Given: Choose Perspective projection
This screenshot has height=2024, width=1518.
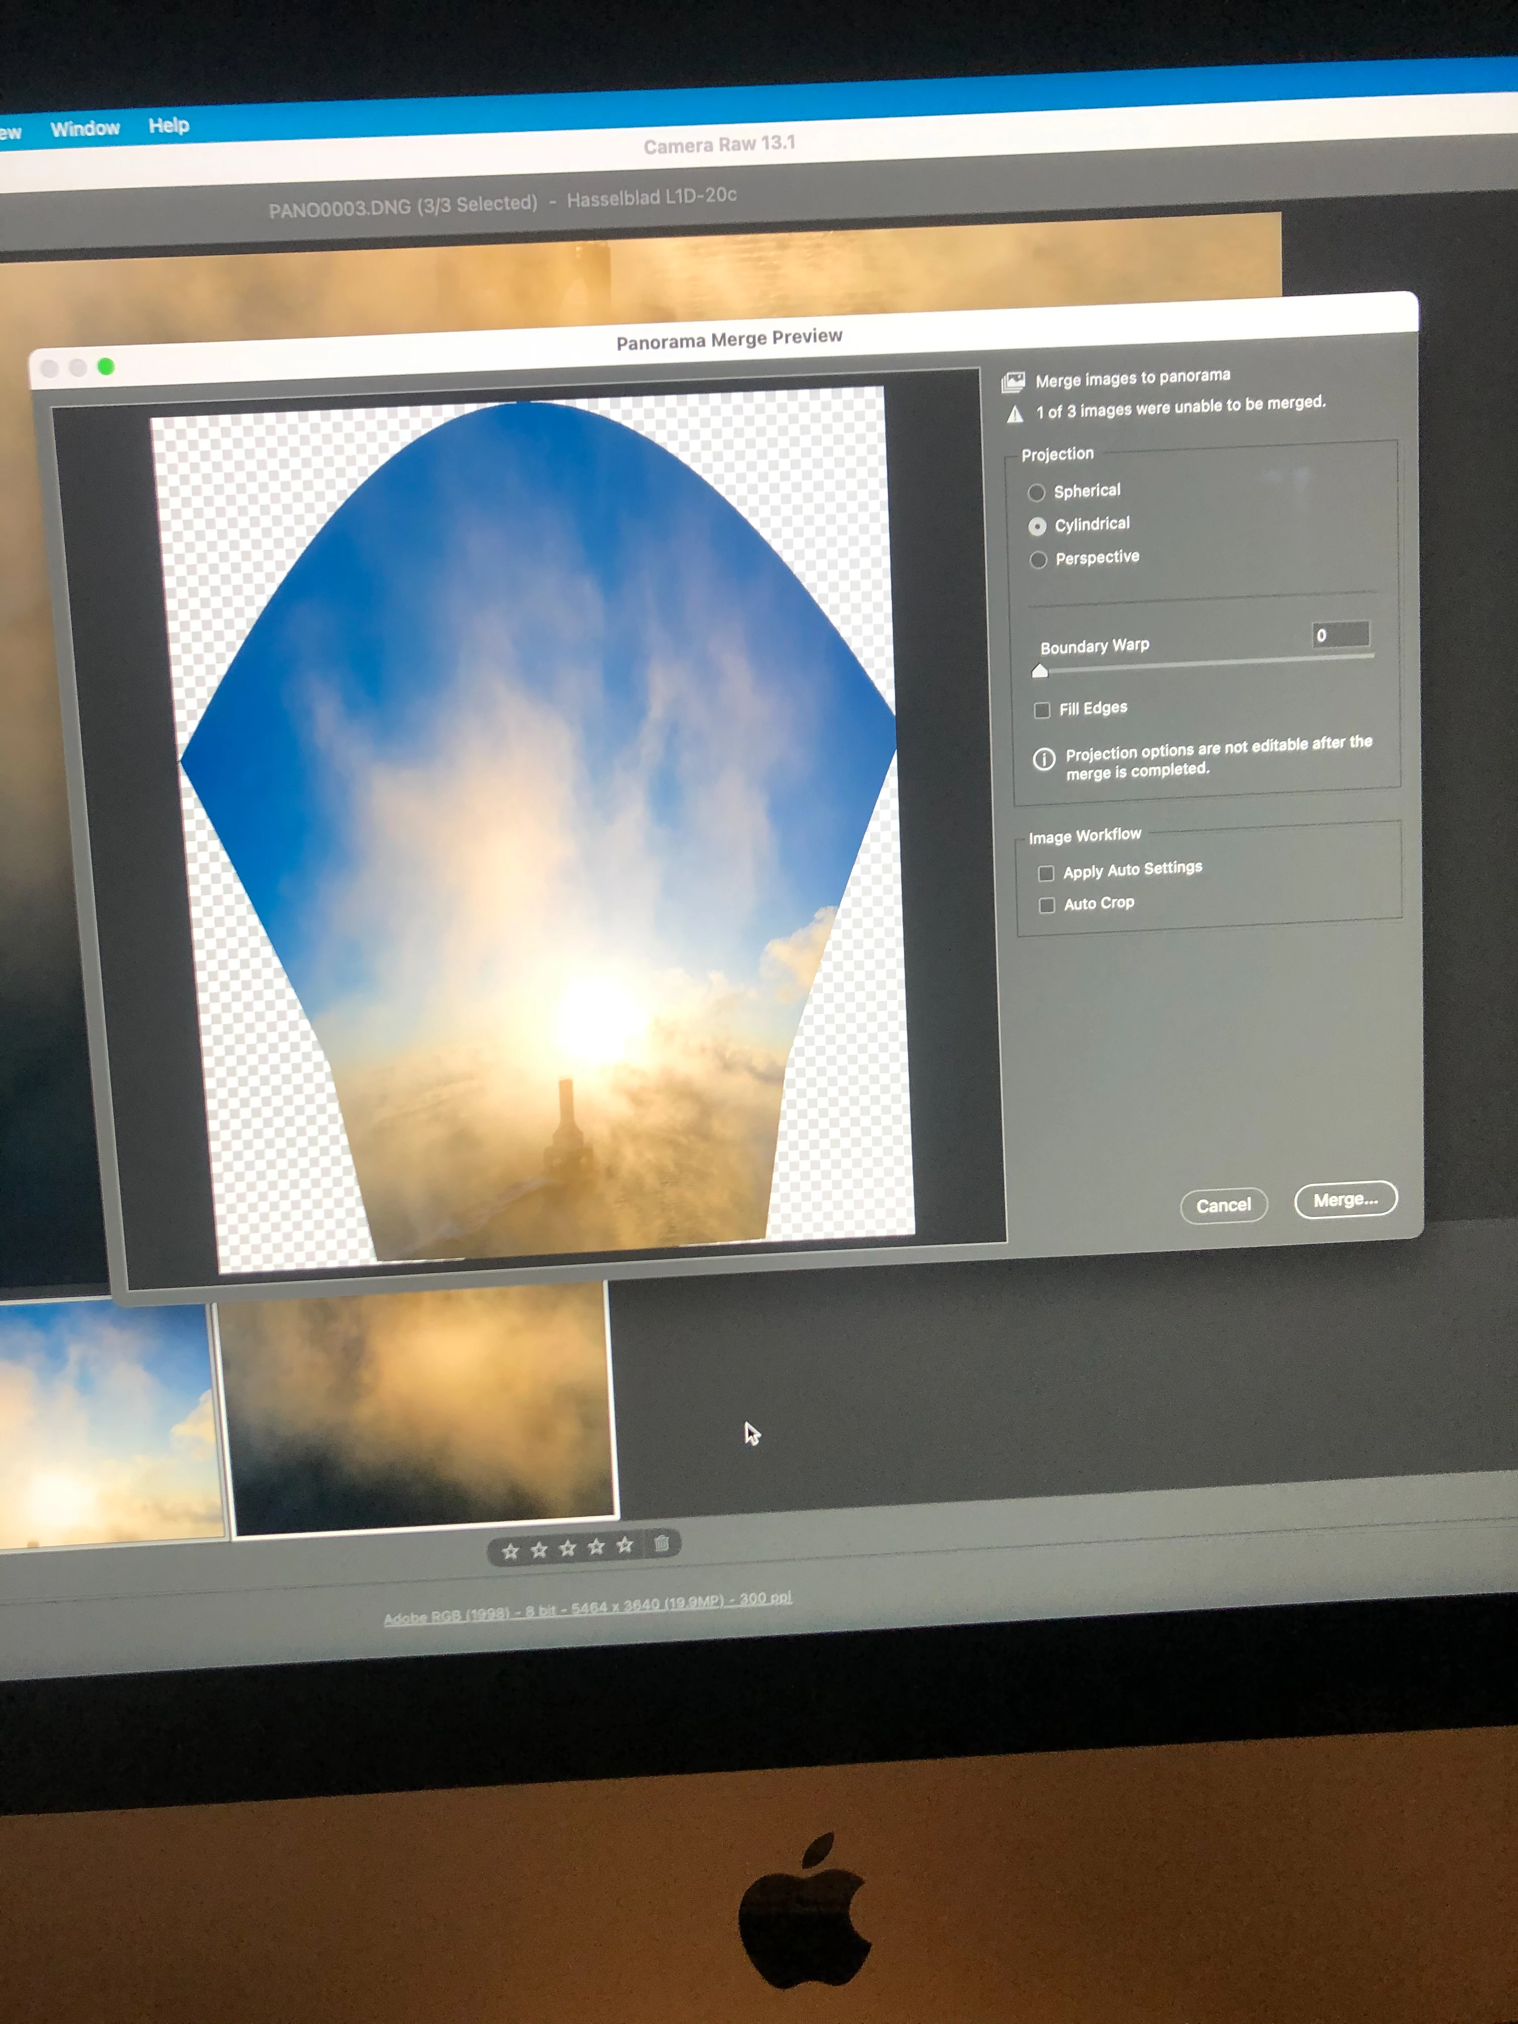Looking at the screenshot, I should 1038,560.
